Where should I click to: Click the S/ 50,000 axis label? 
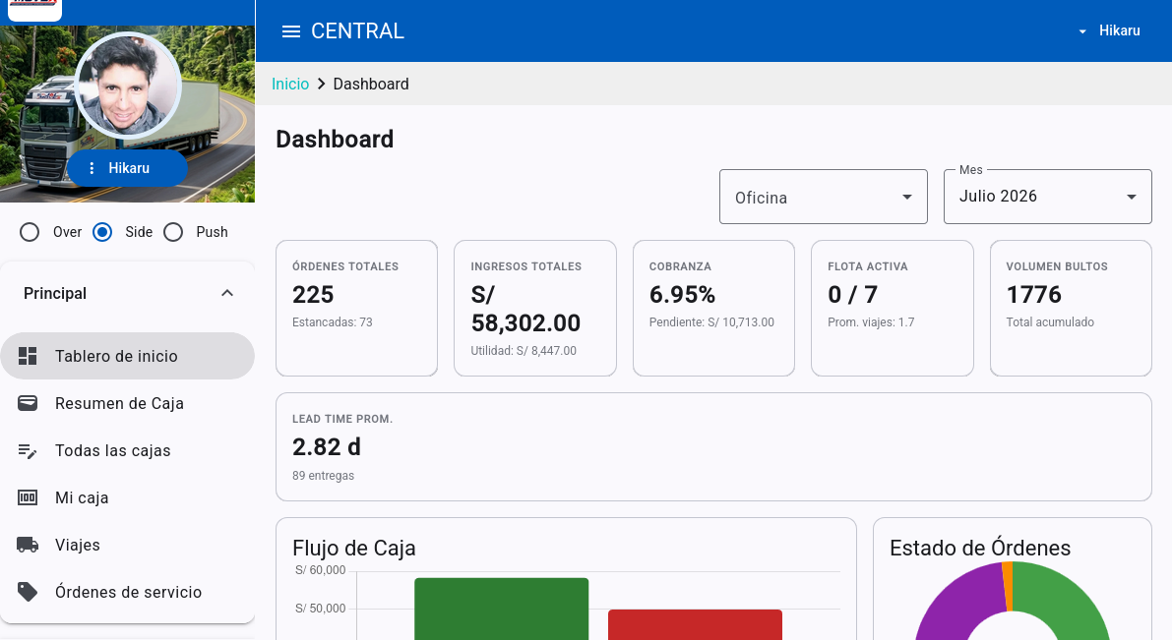(321, 609)
